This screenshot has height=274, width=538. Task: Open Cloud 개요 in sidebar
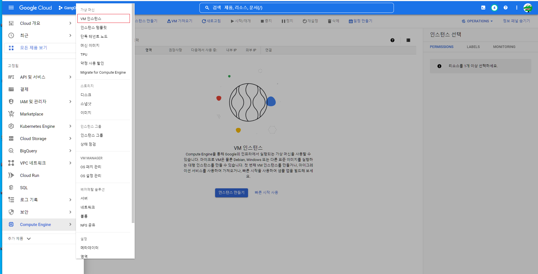(x=39, y=23)
